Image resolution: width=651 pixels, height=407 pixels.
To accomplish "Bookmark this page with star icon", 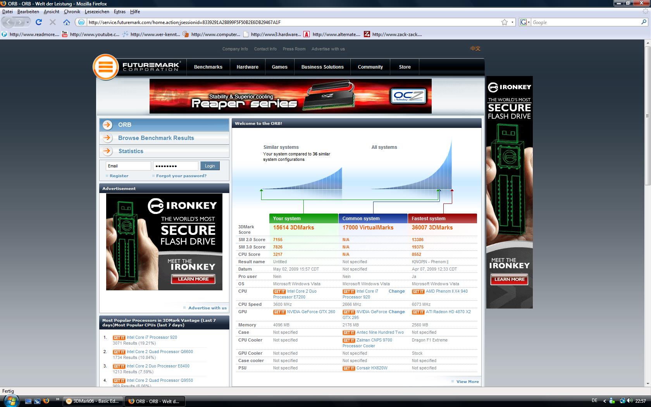I will tap(505, 22).
